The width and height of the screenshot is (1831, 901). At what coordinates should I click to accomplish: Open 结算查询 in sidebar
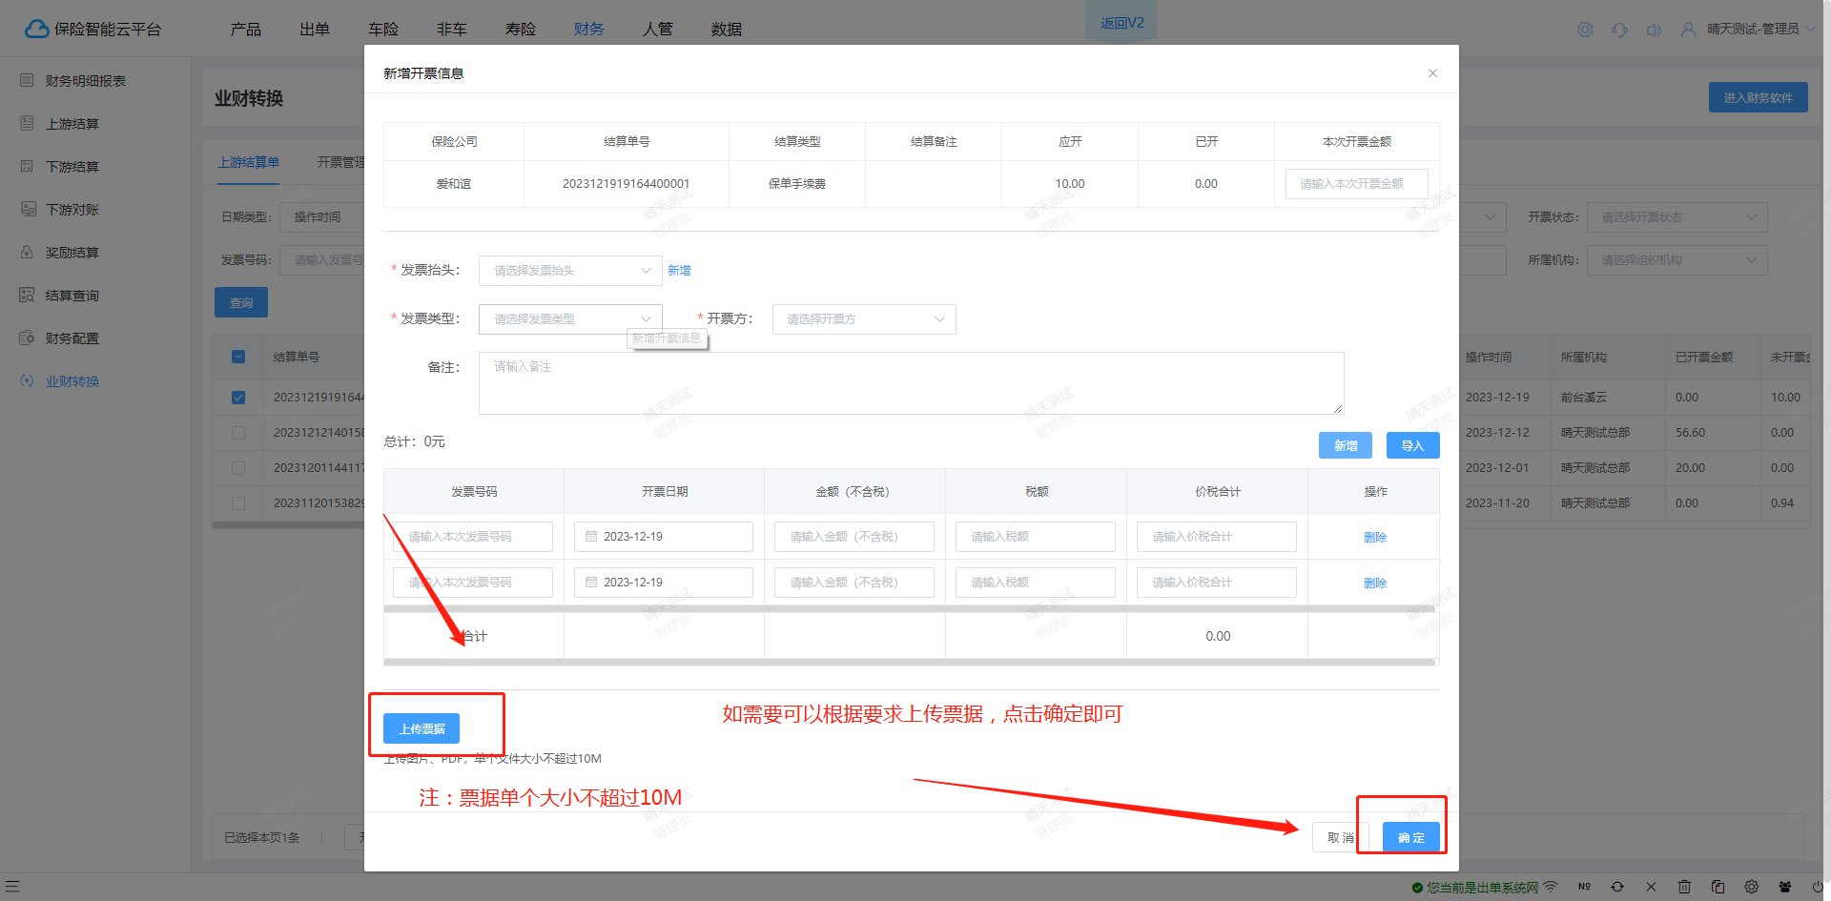[72, 296]
